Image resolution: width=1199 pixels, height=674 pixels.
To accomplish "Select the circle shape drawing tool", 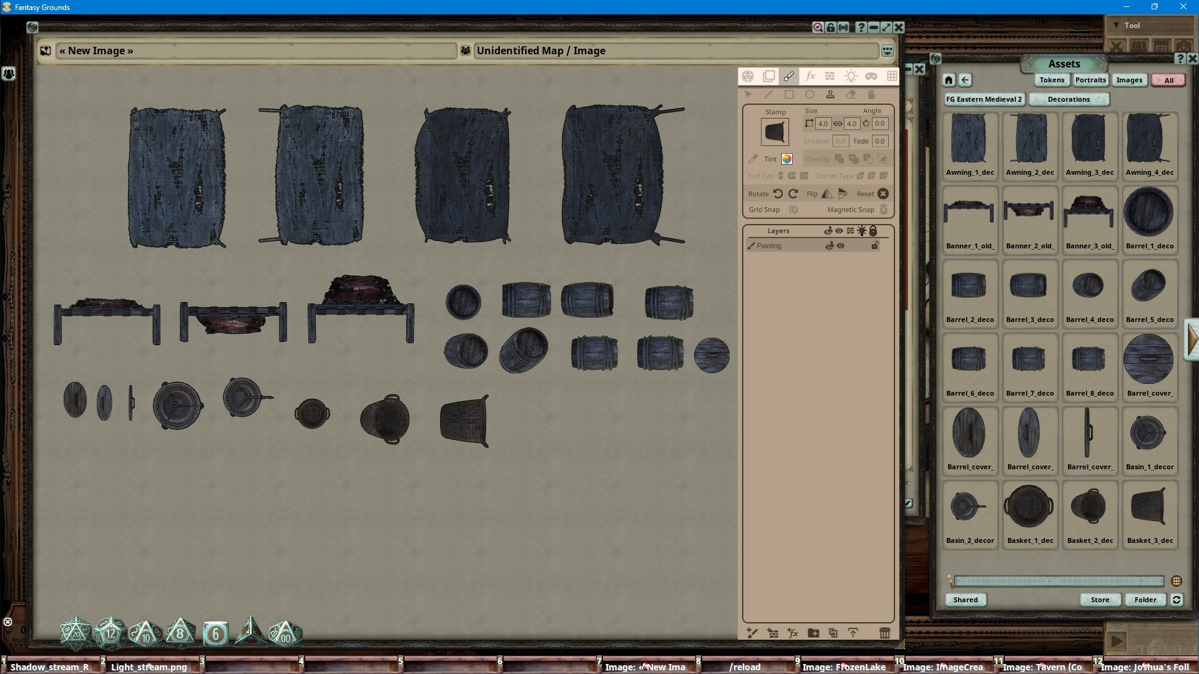I will (x=810, y=94).
